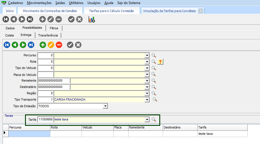Image resolution: width=260 pixels, height=144 pixels.
Task: Switch to the Transferência tab
Action: click(48, 35)
